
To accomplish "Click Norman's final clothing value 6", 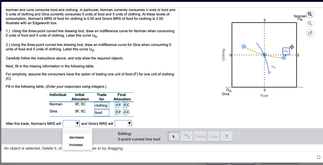I will point(125,105).
